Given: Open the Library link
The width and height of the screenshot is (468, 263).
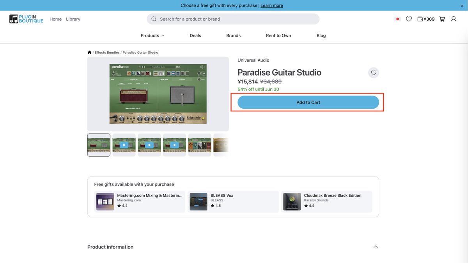Looking at the screenshot, I should pyautogui.click(x=73, y=19).
